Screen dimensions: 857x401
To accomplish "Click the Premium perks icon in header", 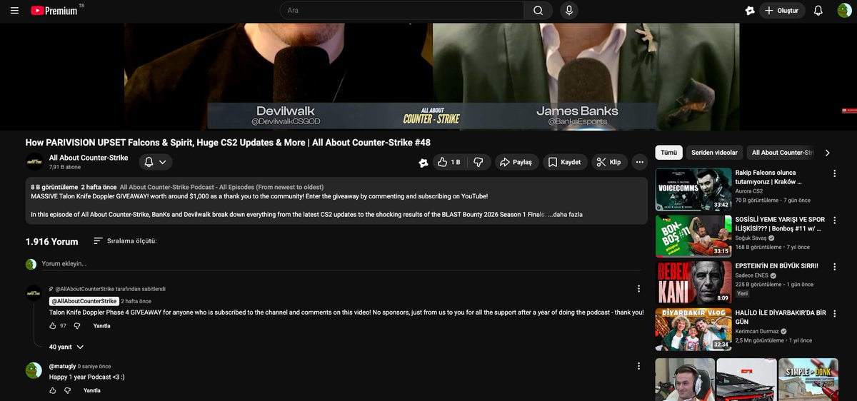I will pos(750,11).
